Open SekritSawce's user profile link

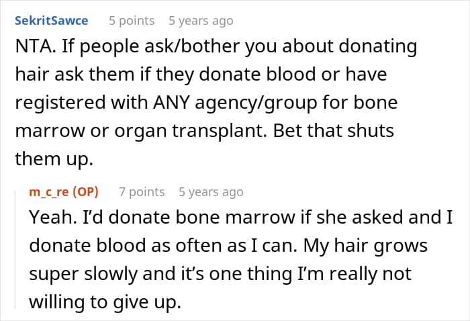click(x=51, y=21)
